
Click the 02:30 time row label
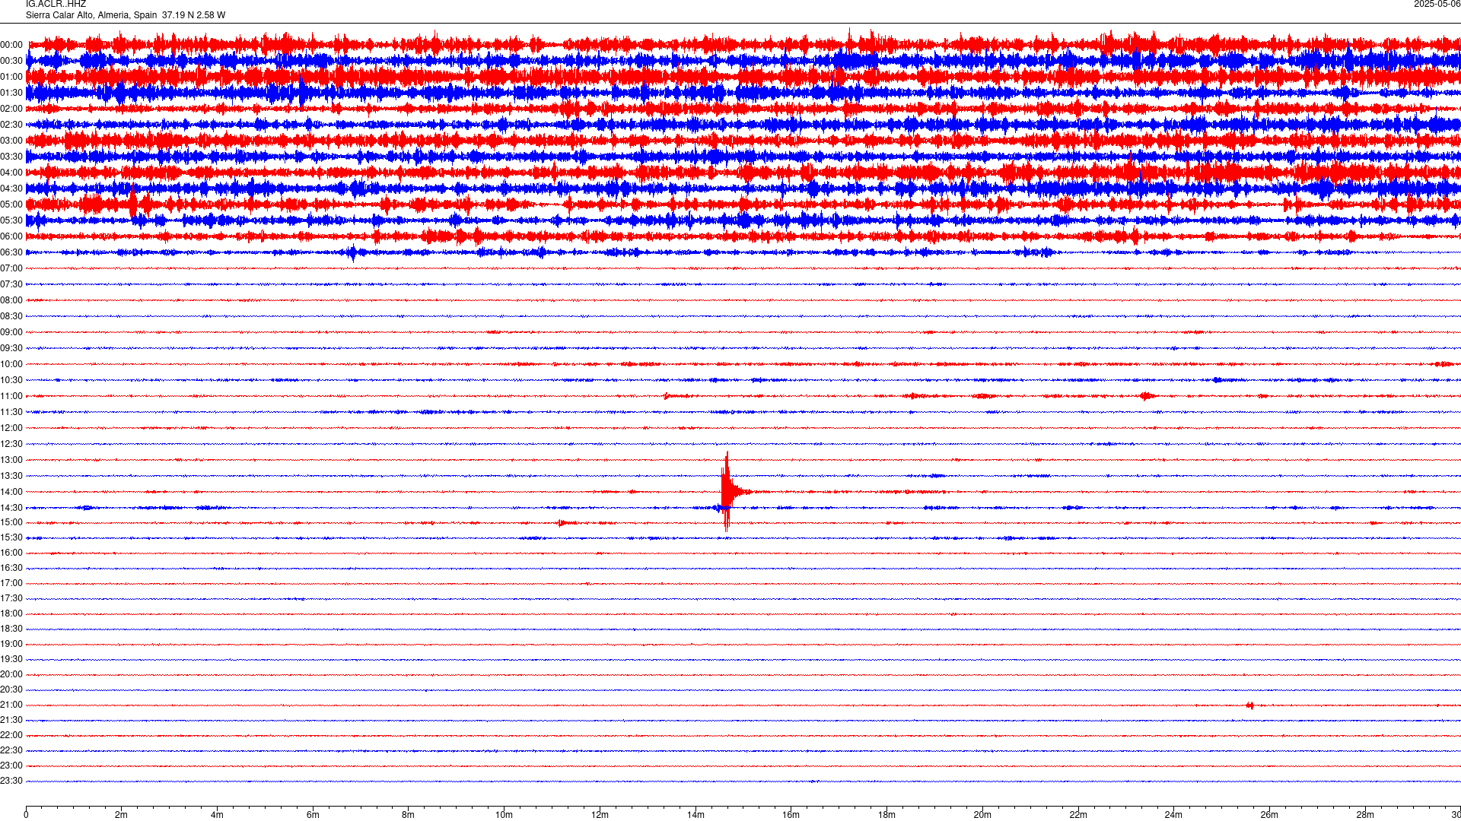pos(11,125)
